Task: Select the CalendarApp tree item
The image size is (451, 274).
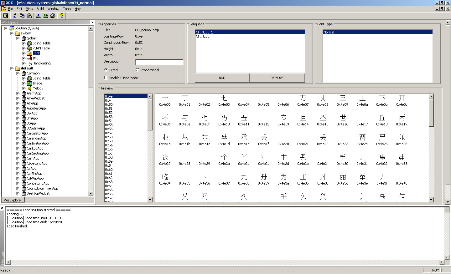Action: pyautogui.click(x=36, y=138)
